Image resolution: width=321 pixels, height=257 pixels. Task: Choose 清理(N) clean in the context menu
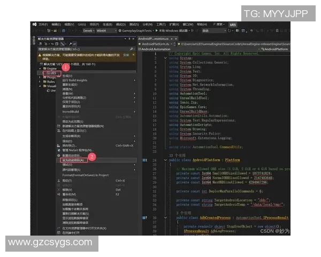coord(67,89)
